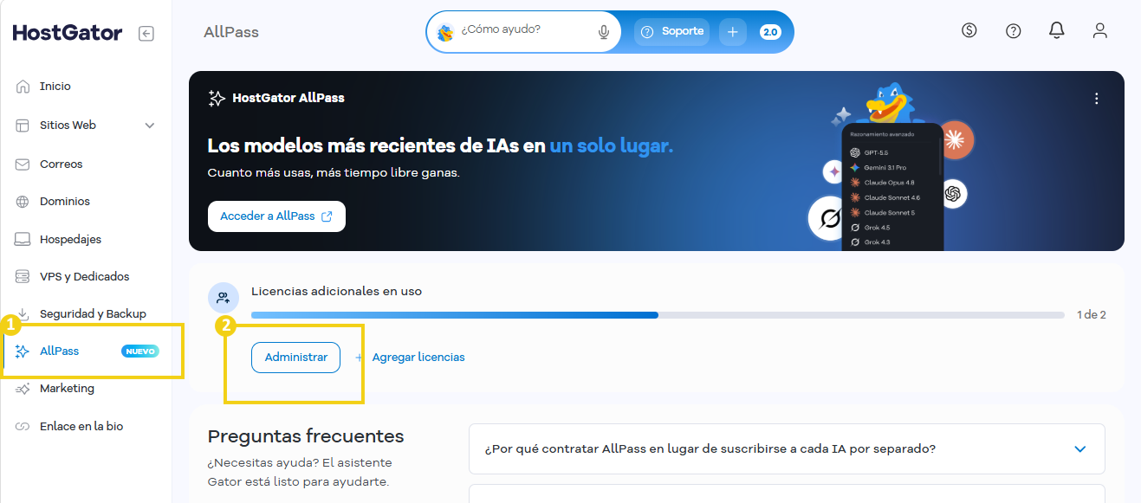Click the AI models list thumbnail in banner

(x=892, y=187)
